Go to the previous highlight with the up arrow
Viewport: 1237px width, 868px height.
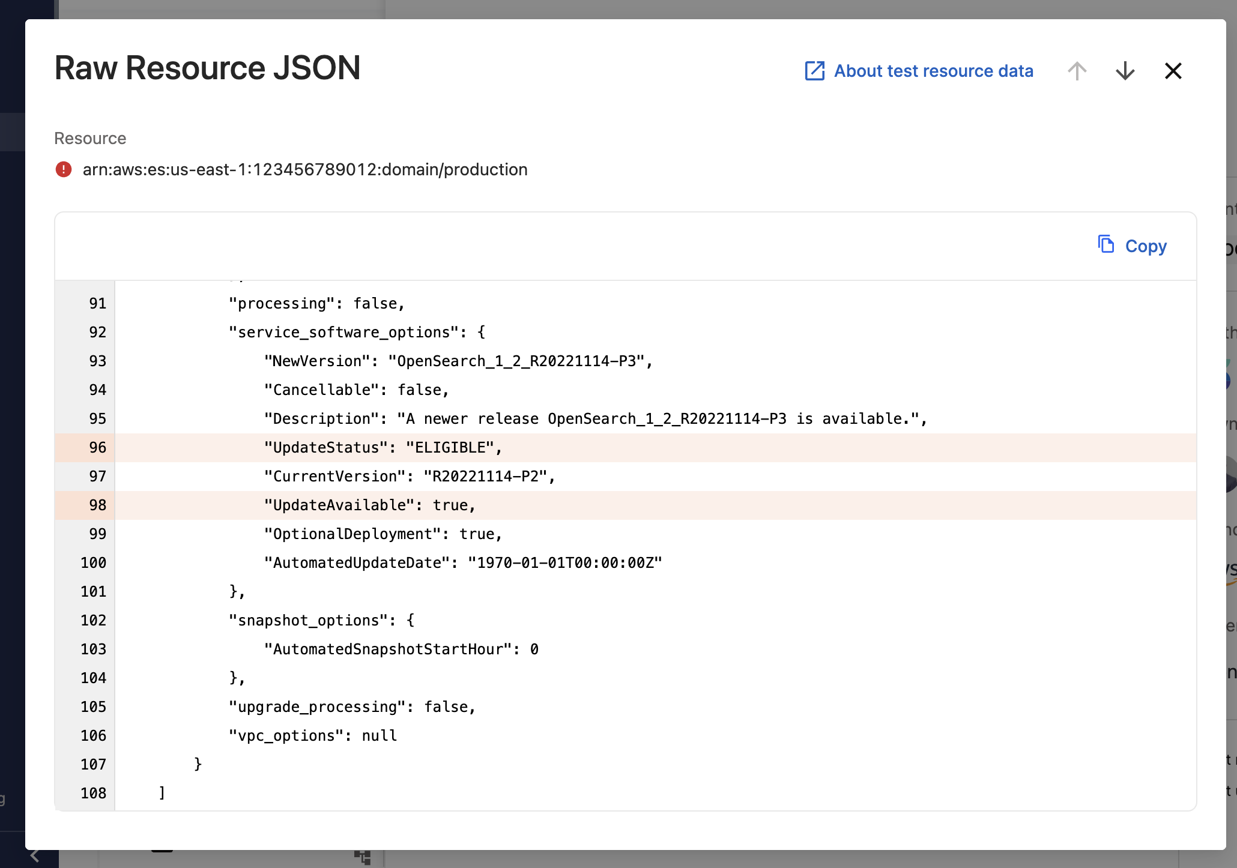pos(1077,71)
